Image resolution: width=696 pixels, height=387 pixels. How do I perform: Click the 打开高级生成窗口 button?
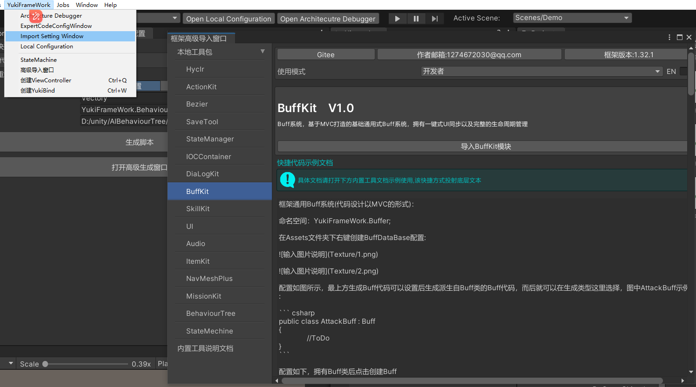click(x=84, y=167)
